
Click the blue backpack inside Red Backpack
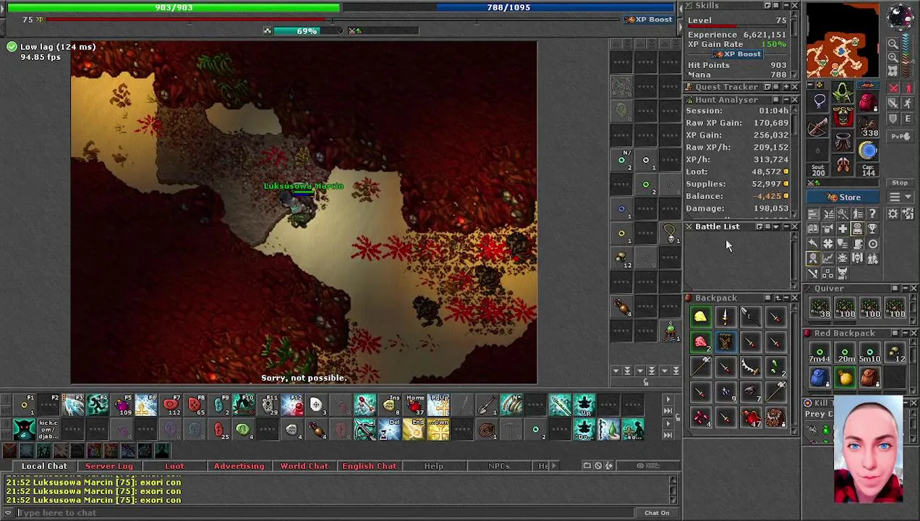(819, 377)
